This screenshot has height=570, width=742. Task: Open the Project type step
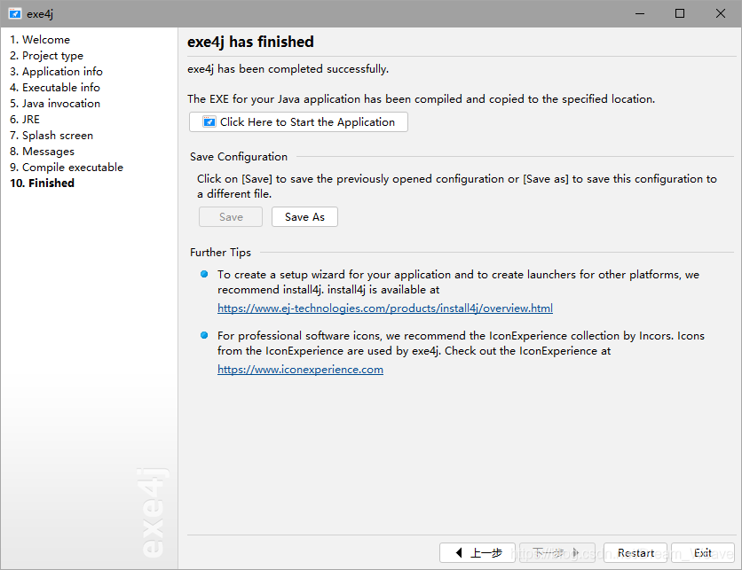46,56
